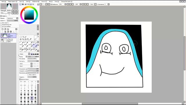Choose the Acrylic brush preset
Image resolution: width=186 pixels, height=105 pixels.
click(22, 45)
